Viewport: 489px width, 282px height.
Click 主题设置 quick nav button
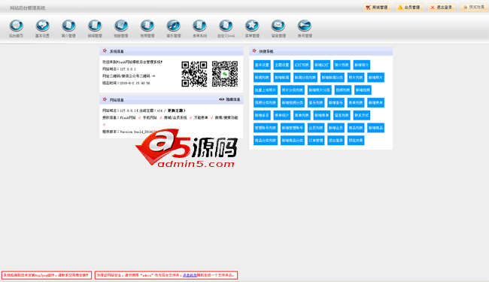[282, 65]
